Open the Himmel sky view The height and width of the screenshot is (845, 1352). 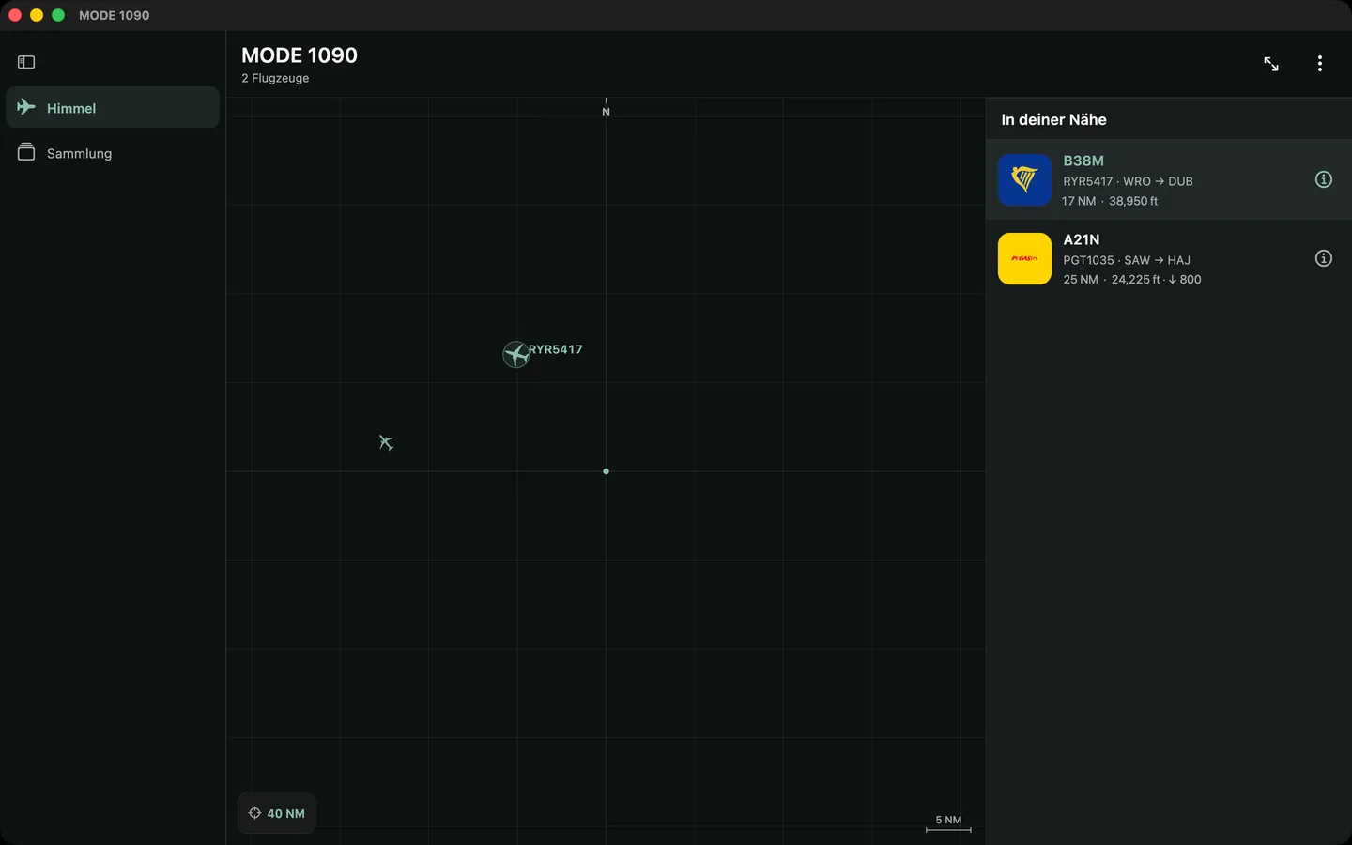coord(113,107)
